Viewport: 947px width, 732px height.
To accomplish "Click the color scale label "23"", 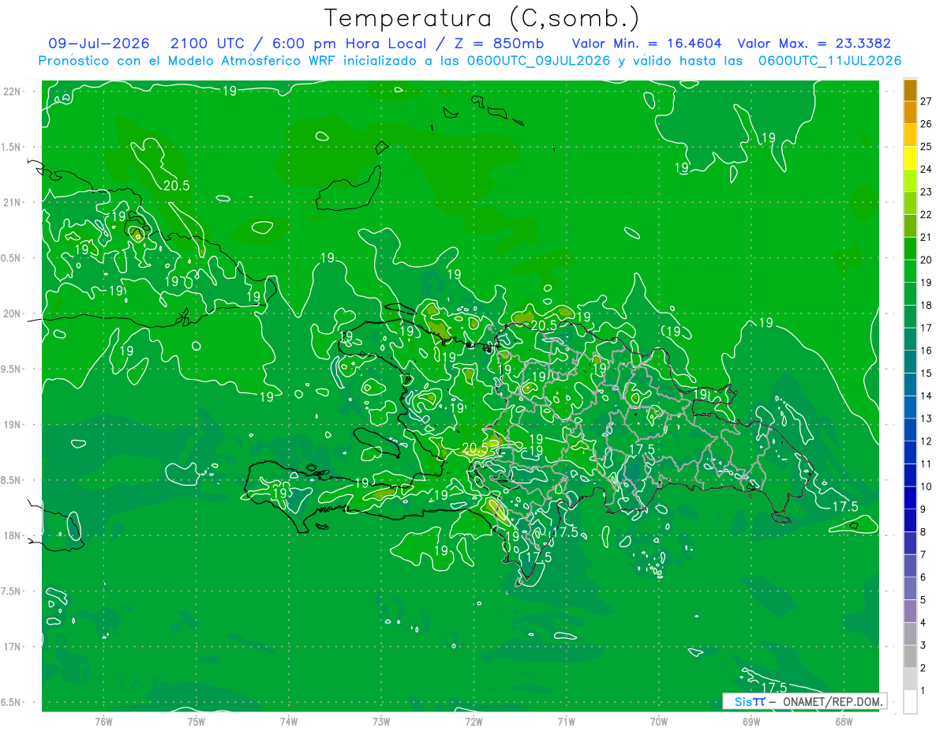I will (x=926, y=192).
